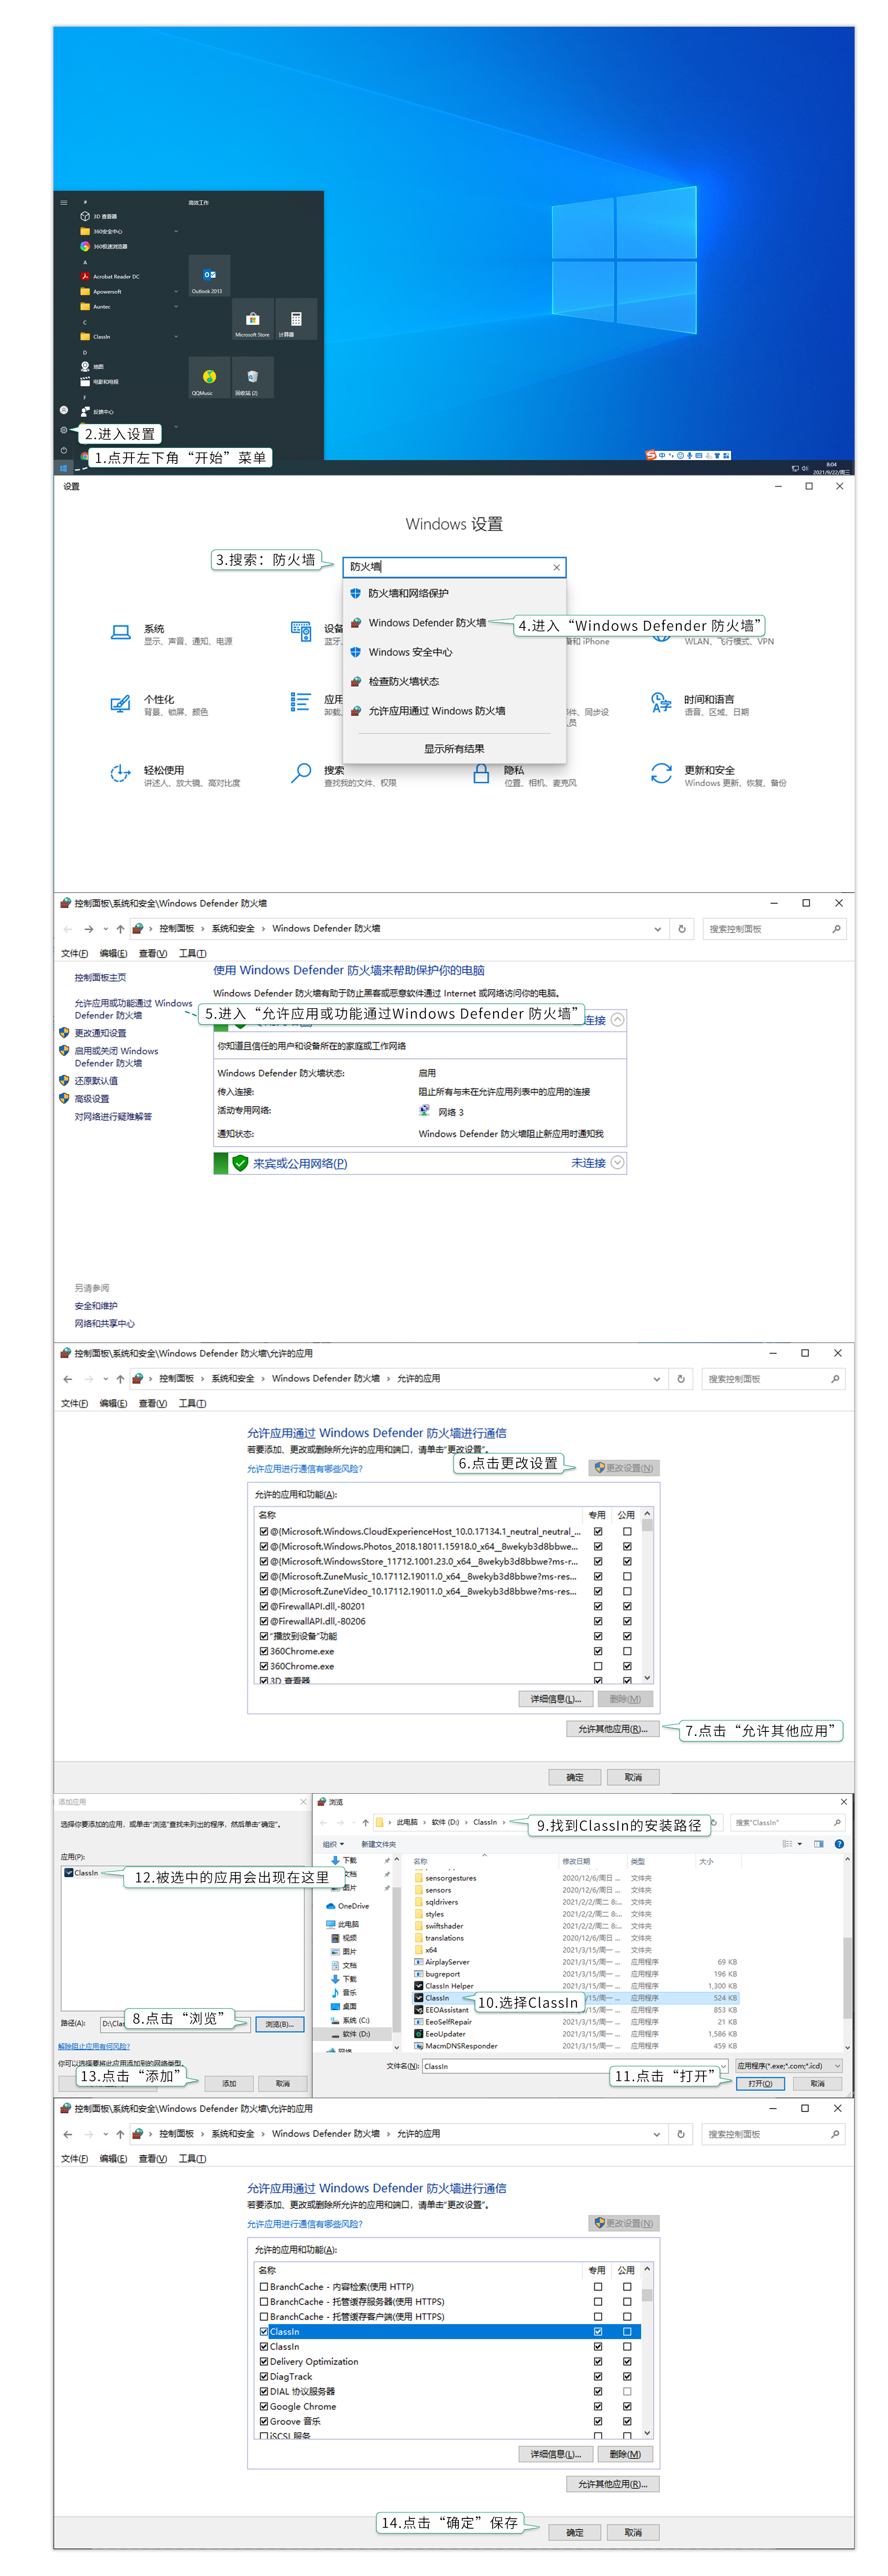
Task: Open the Microsoft Store tile
Action: point(252,320)
